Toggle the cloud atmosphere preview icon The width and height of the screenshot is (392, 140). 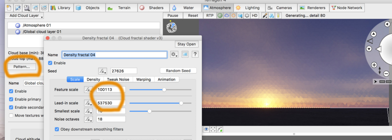coord(227,16)
